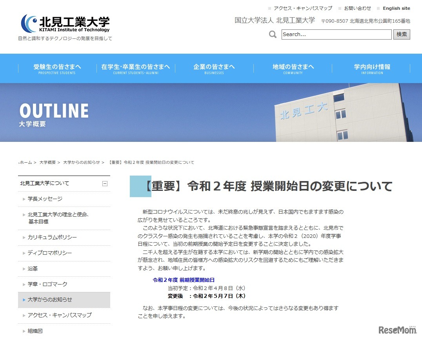Viewport: 422px width, 339px height.
Task: Expand the 沿革 sidebar entry
Action: point(33,268)
